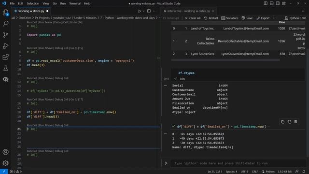Open Interactive panel More Actions ellipsis
The width and height of the screenshot is (309, 174).
(304, 11)
